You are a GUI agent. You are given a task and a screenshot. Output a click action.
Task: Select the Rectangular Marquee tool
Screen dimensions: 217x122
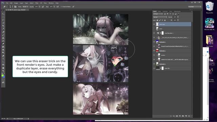(3, 17)
